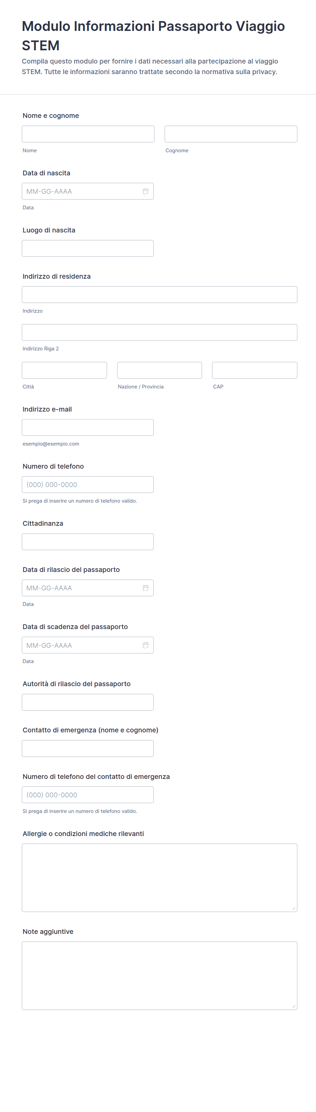
Task: Click Autorità di rilascio del passaporto field
Action: point(88,702)
